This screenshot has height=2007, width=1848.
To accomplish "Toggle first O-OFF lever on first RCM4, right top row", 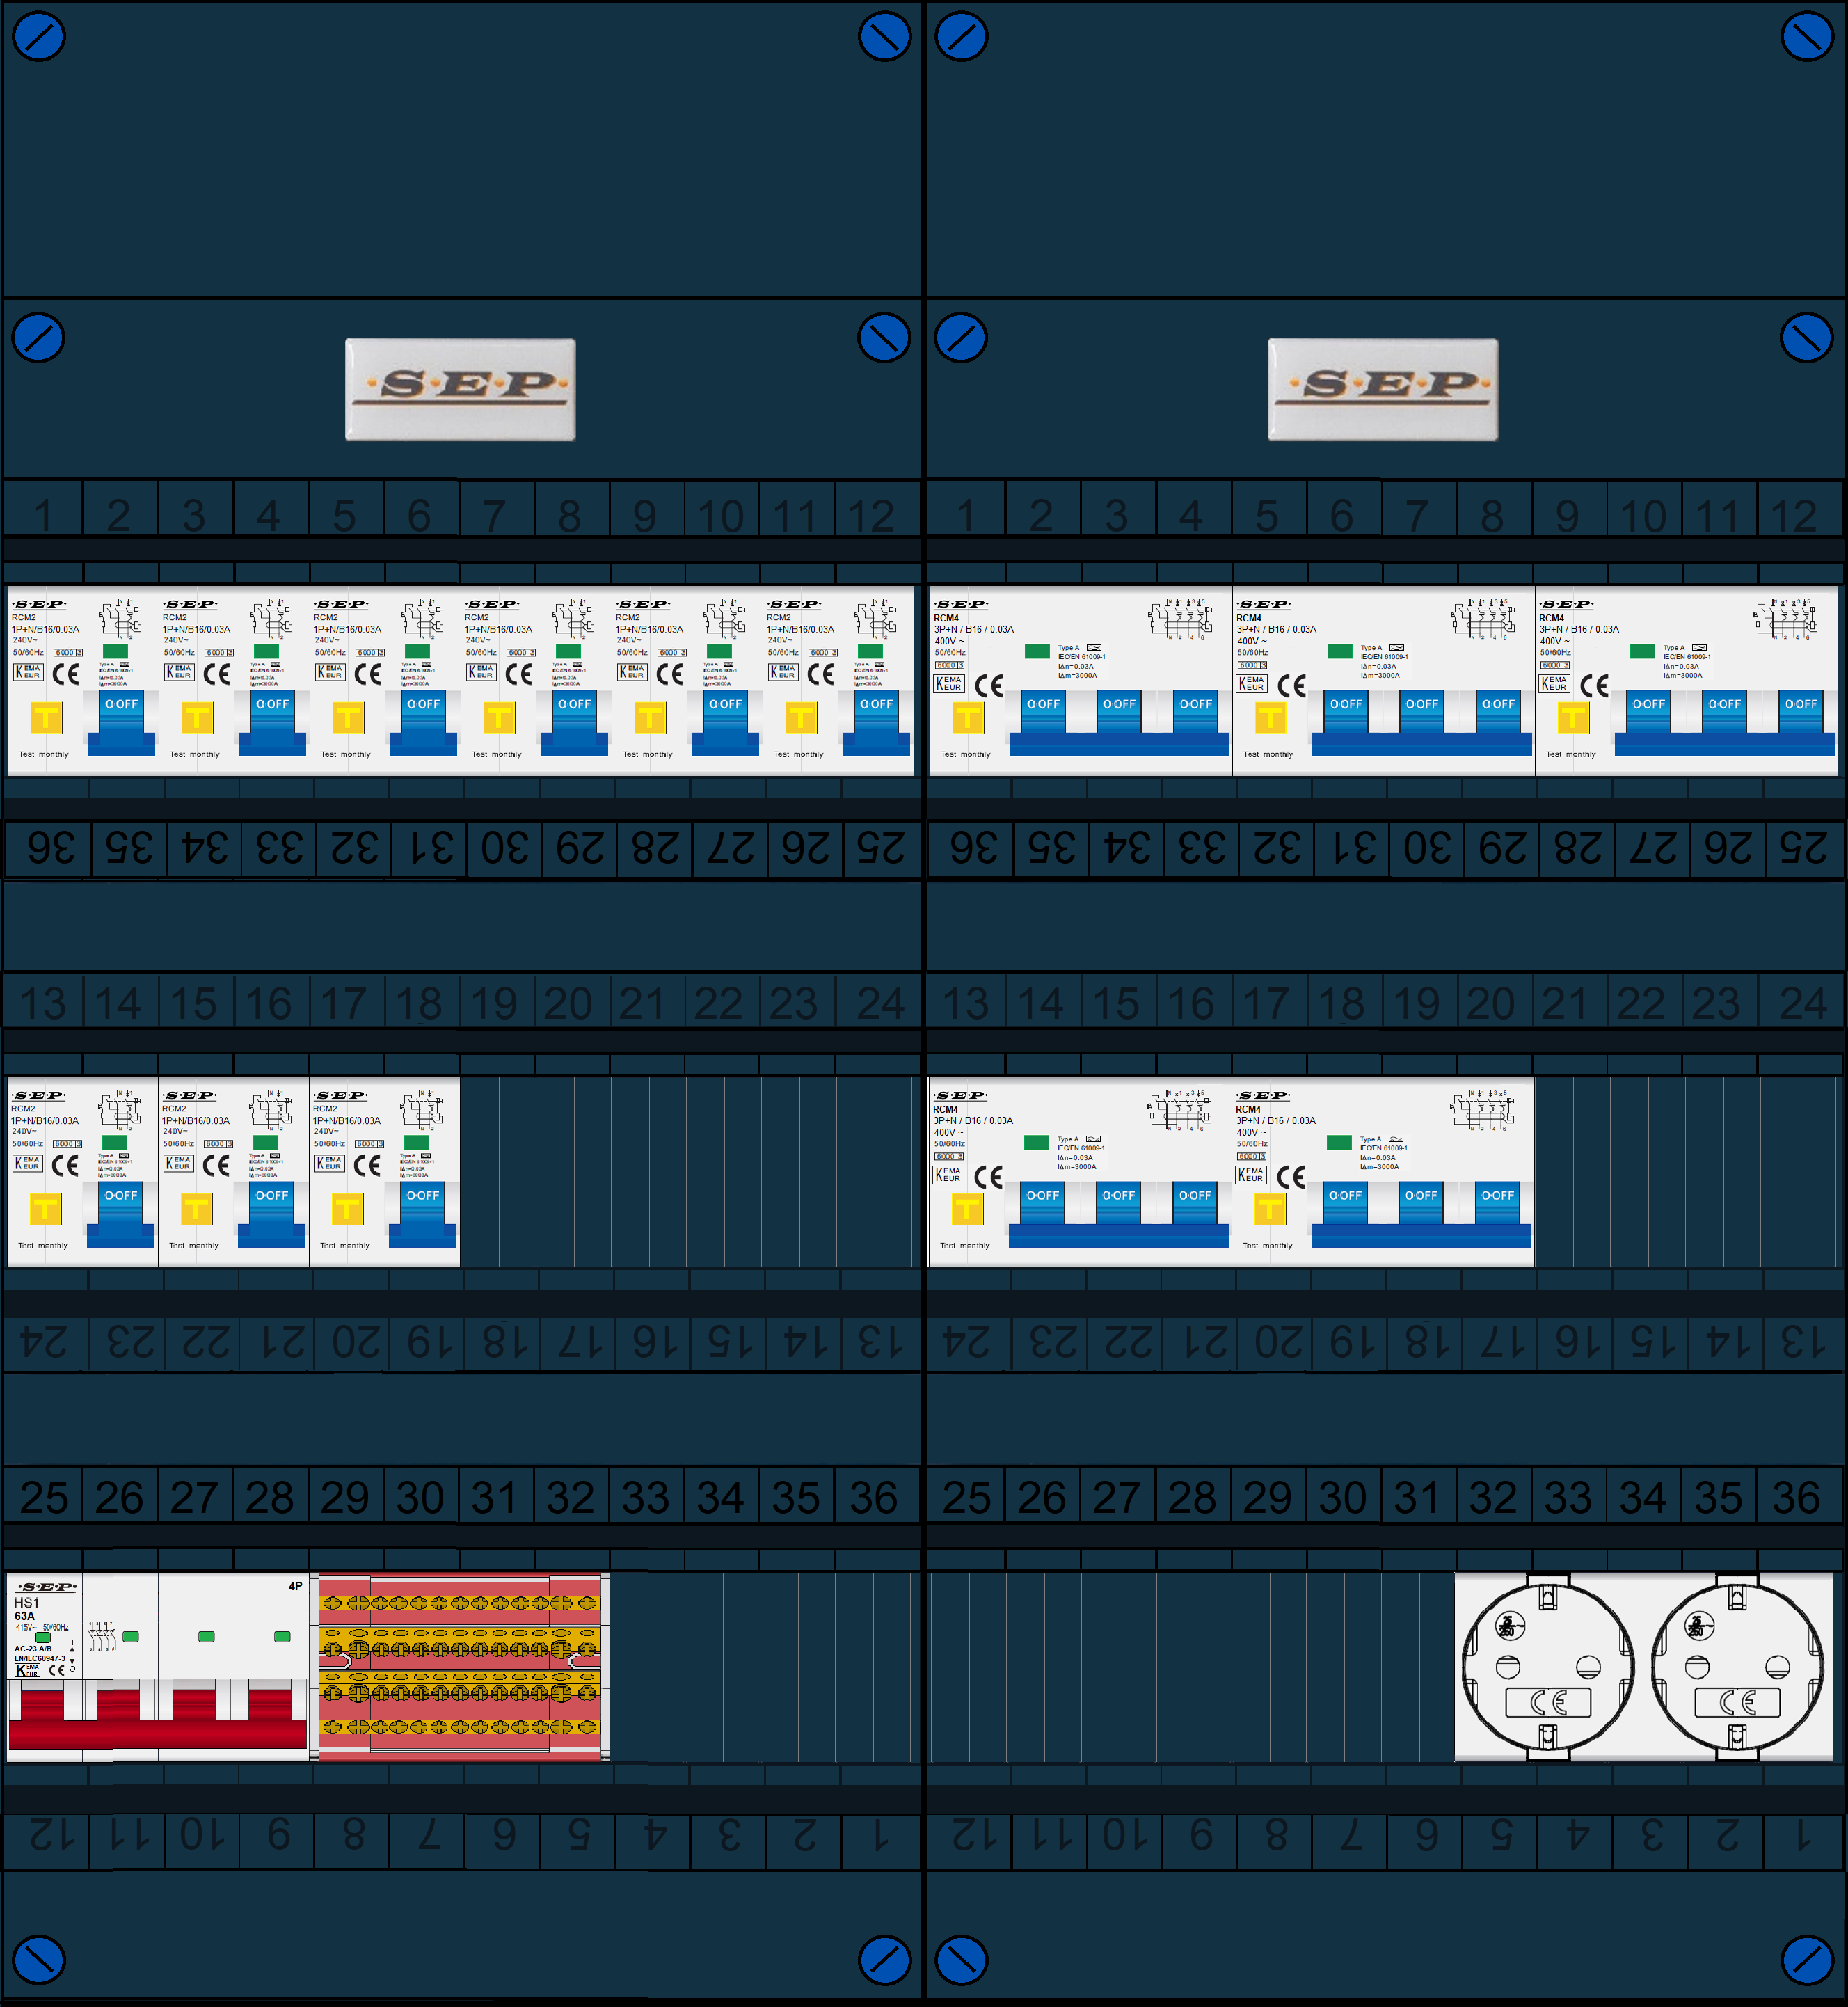I will [1043, 712].
